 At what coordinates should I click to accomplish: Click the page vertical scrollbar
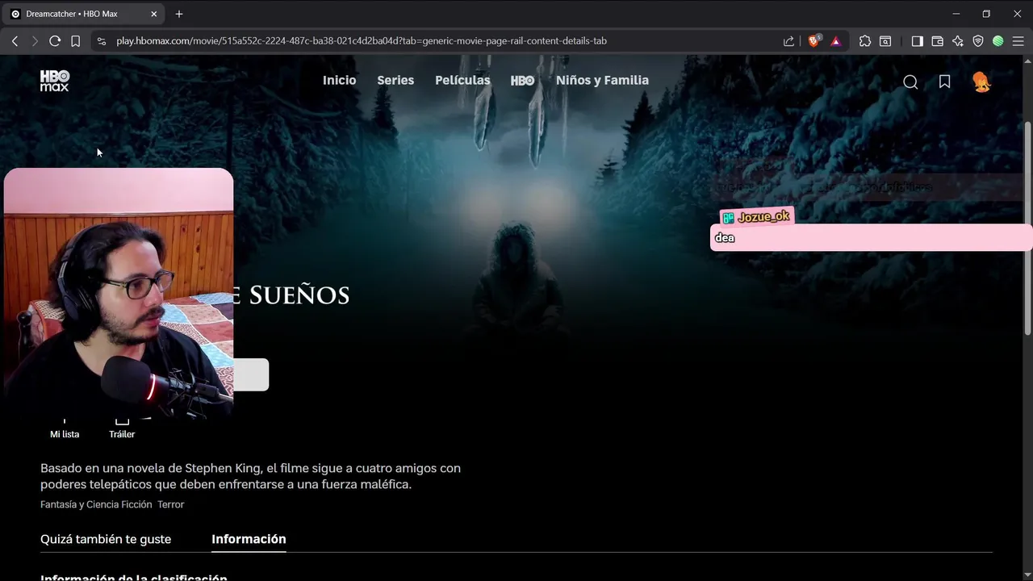pyautogui.click(x=1027, y=228)
